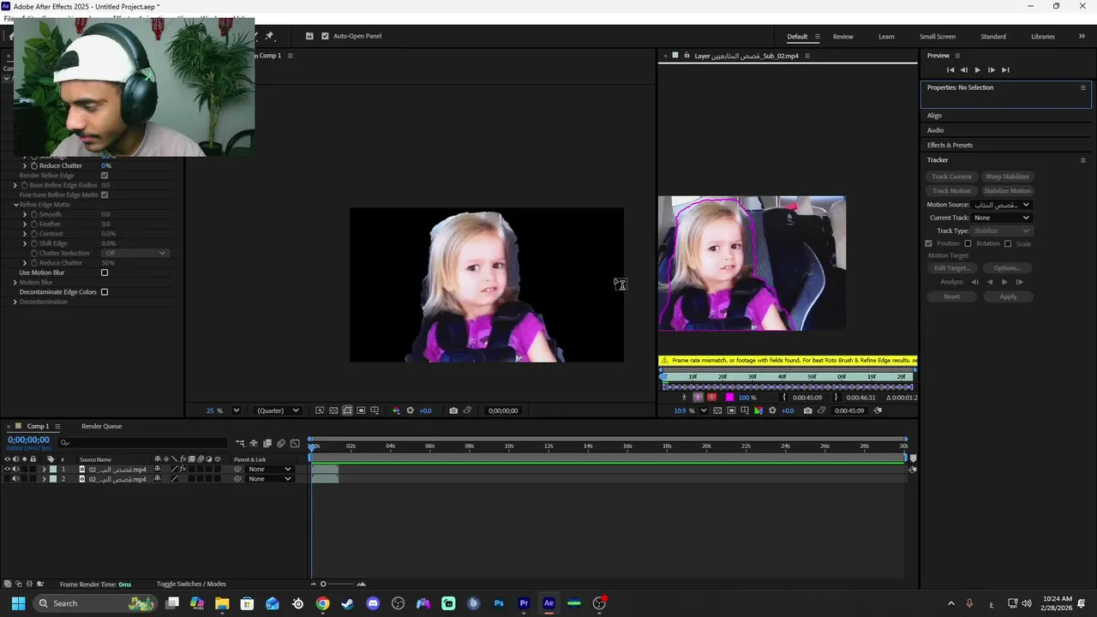Screen dimensions: 1097x617
Task: Switch to Libraries workspace
Action: 1043,36
